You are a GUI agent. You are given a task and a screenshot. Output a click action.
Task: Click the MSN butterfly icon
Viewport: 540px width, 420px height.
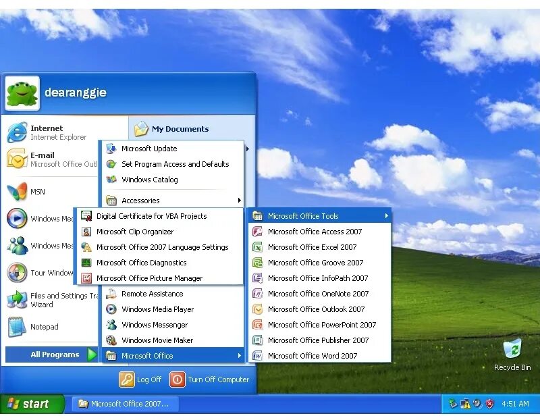(17, 192)
